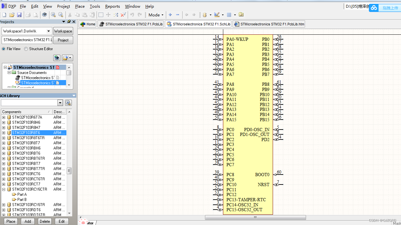Image resolution: width=401 pixels, height=225 pixels.
Task: Click the Place button in SCH Library panel
Action: [11, 221]
